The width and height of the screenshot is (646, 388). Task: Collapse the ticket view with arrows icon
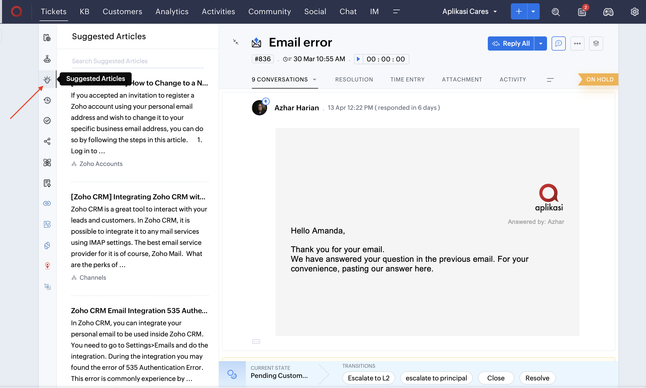(235, 42)
